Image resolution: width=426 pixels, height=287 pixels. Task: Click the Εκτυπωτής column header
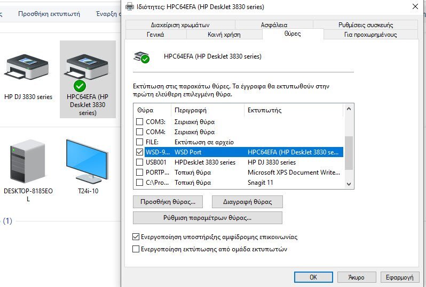pos(294,110)
